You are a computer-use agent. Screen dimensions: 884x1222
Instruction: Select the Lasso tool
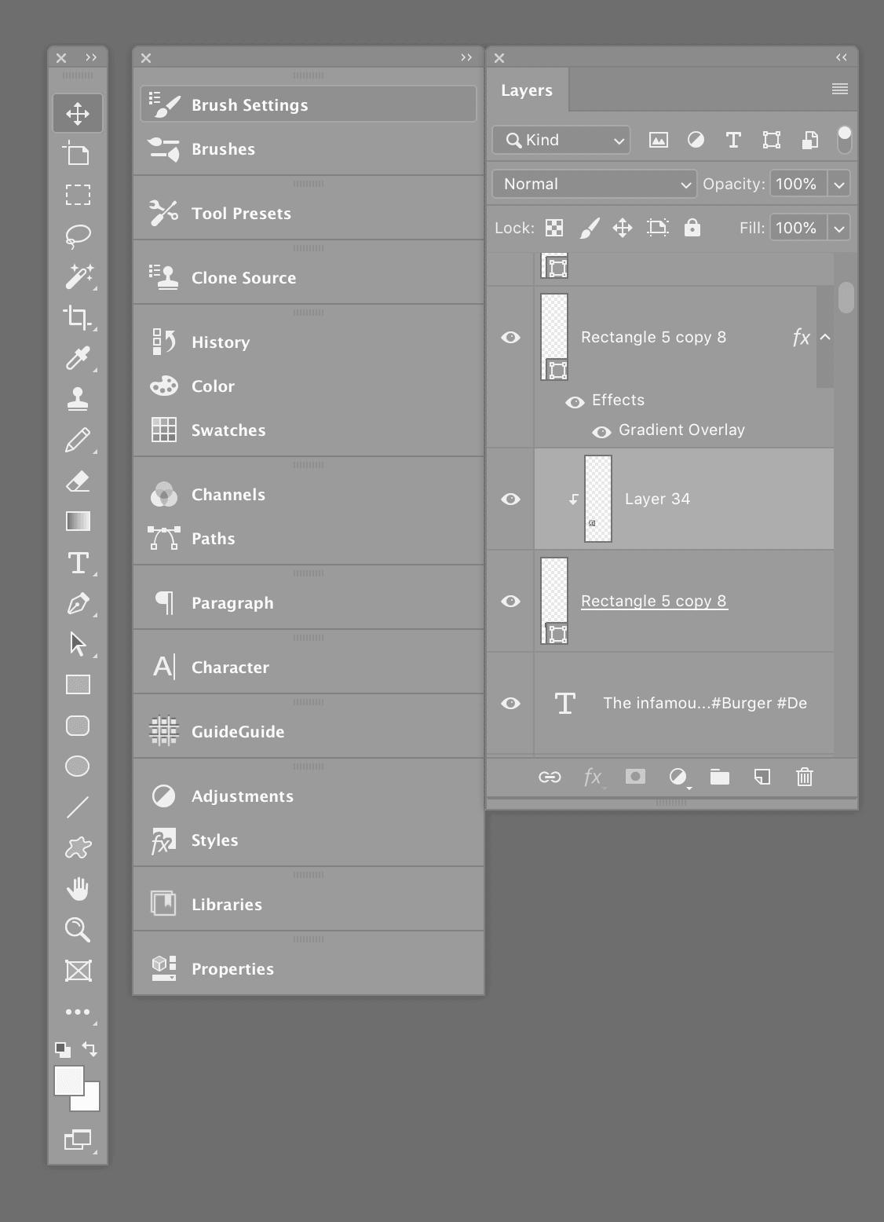[x=78, y=236]
